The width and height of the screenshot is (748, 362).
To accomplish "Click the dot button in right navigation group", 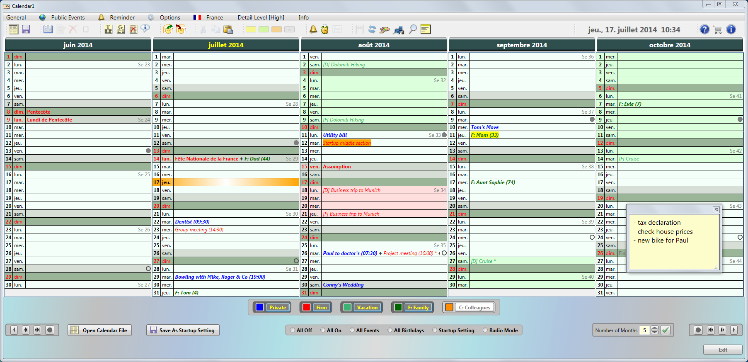I will click(x=698, y=330).
